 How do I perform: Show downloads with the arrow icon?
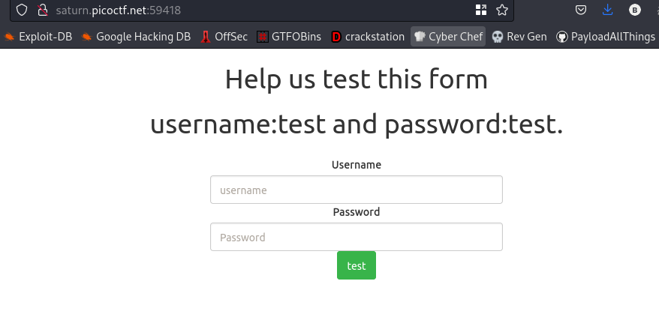(x=607, y=10)
